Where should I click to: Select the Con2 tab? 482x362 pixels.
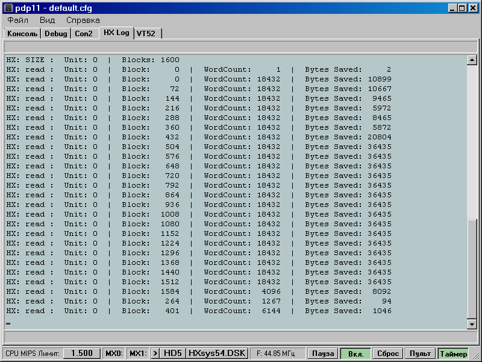point(84,34)
